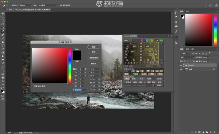Image resolution: width=219 pixels, height=134 pixels.
Task: Select the Pen tool
Action: pos(3,63)
